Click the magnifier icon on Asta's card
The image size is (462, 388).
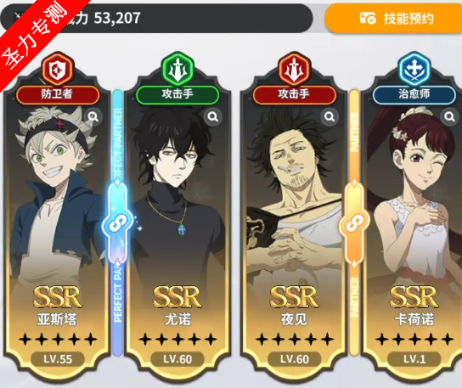[93, 117]
